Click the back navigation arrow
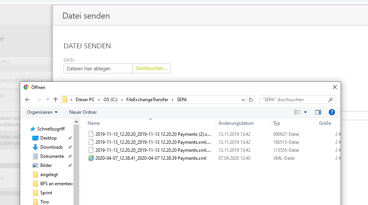 coord(27,100)
